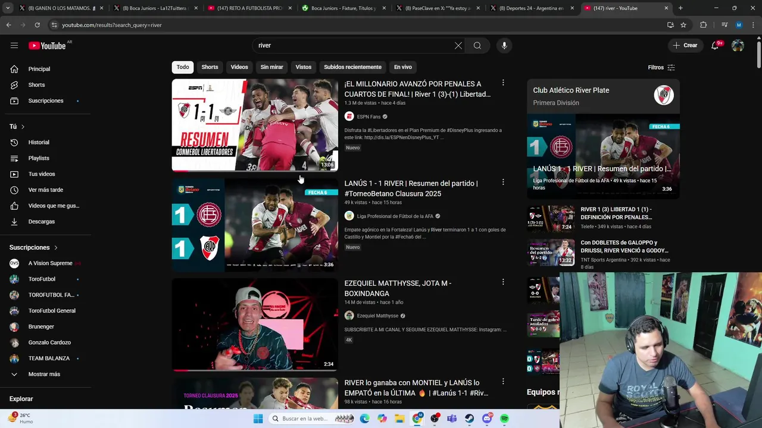762x428 pixels.
Task: Go back in Chrome
Action: click(x=8, y=25)
